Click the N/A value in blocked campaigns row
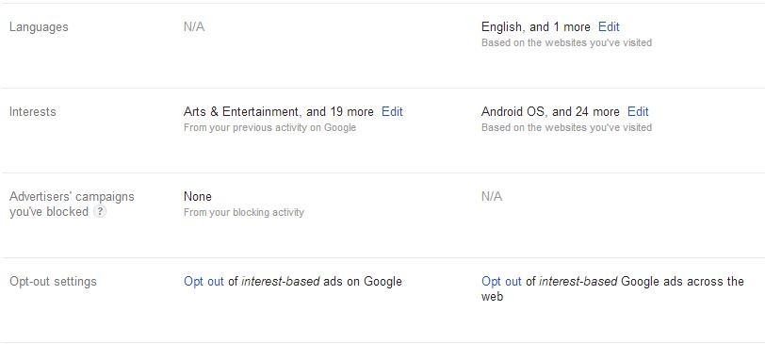765x344 pixels. (491, 197)
